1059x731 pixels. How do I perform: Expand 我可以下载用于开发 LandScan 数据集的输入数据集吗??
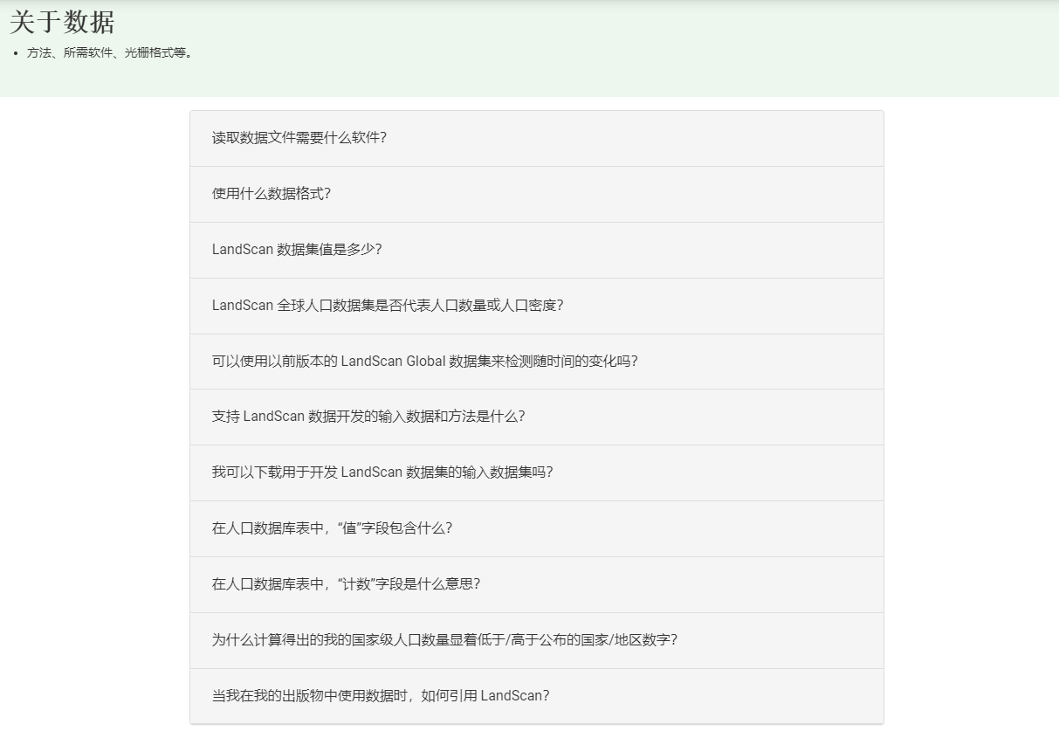536,472
